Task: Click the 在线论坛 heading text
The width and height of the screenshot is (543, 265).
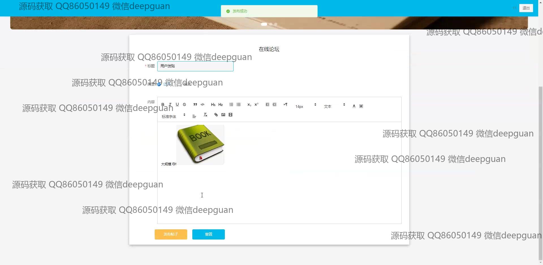Action: [x=269, y=49]
